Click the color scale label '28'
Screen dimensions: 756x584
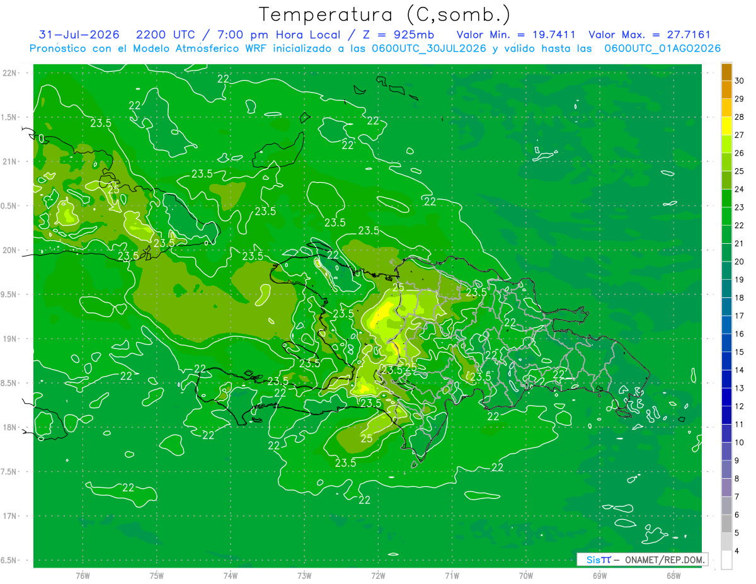click(740, 117)
